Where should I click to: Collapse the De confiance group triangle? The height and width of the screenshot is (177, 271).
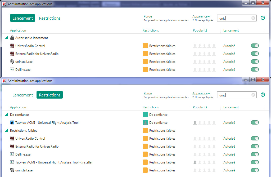coord(6,115)
